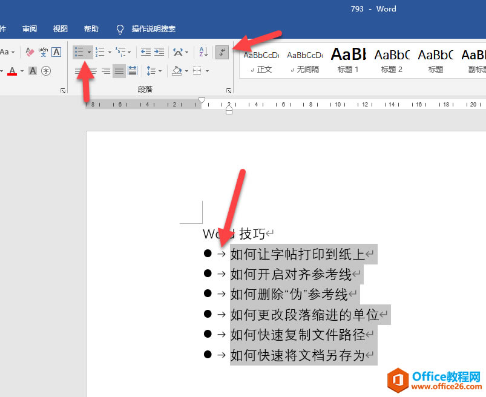Click the hanging indent marker on ruler
This screenshot has height=397, width=486.
click(x=229, y=107)
